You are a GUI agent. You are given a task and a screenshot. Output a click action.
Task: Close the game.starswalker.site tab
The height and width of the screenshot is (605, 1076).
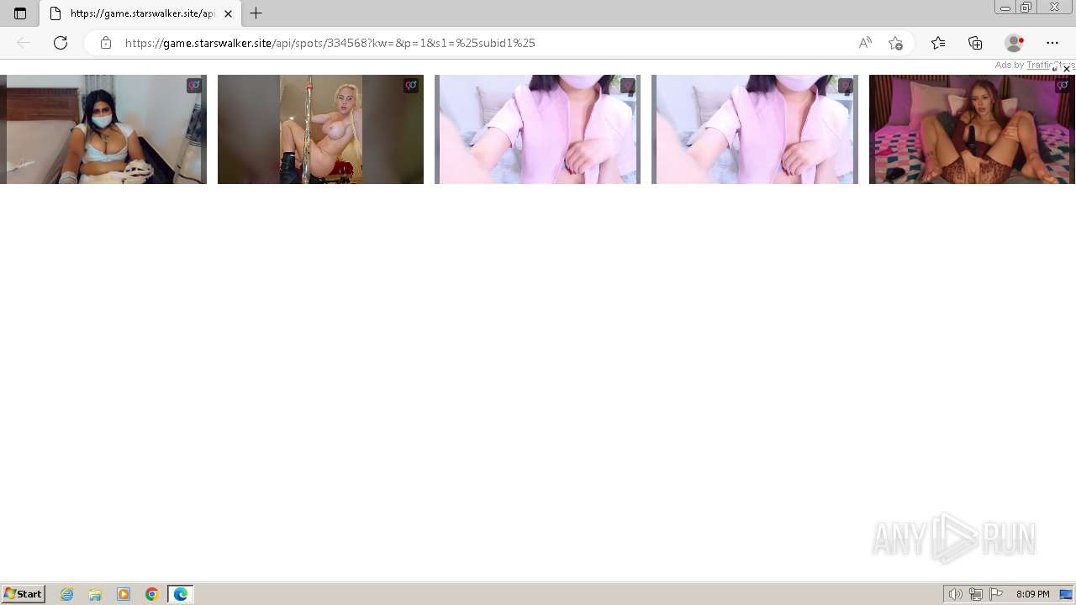coord(228,13)
